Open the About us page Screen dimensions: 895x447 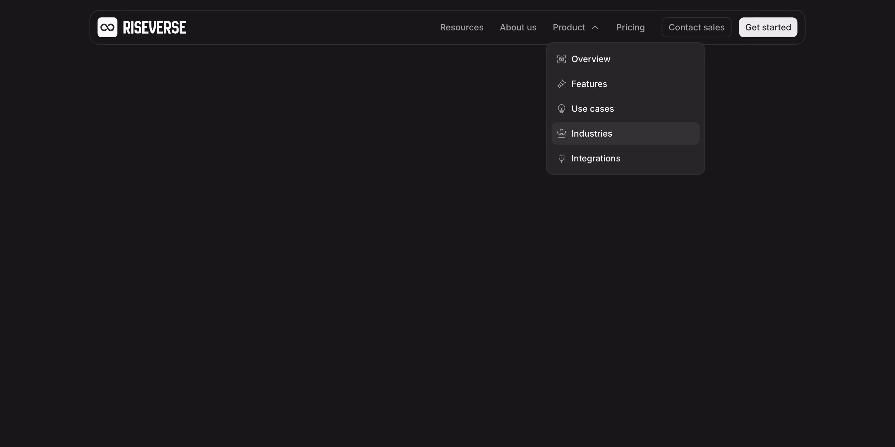[x=518, y=27]
